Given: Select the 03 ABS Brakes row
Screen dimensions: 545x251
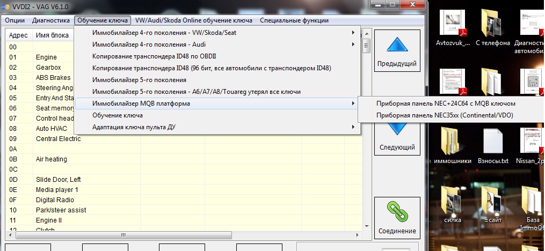Looking at the screenshot, I should pos(40,77).
